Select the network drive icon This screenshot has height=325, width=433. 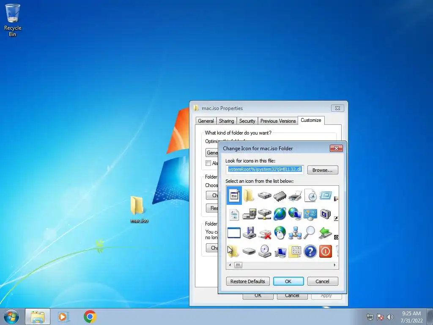point(264,215)
